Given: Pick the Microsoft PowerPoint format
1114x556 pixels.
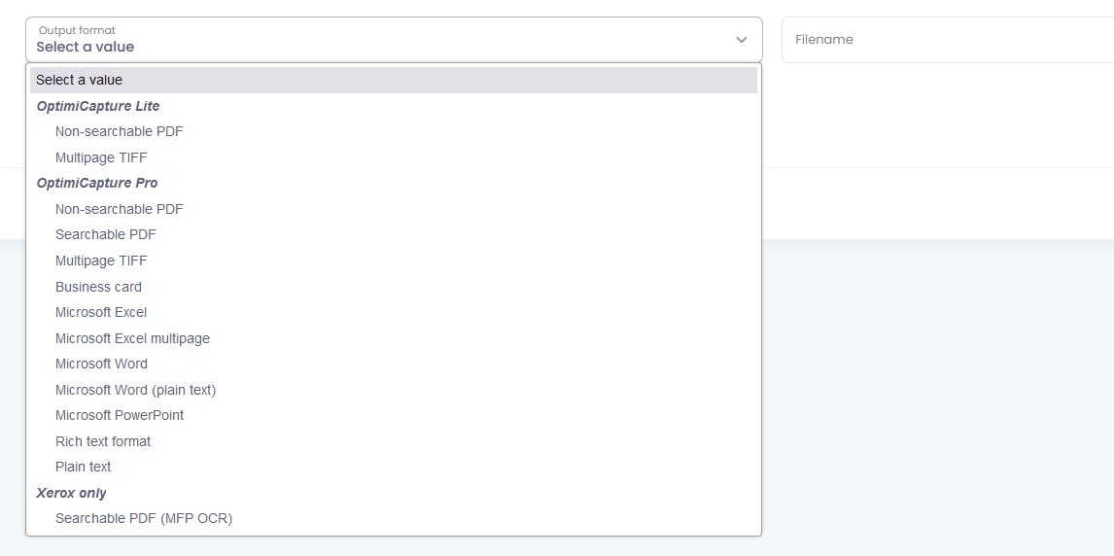Looking at the screenshot, I should coord(394,415).
